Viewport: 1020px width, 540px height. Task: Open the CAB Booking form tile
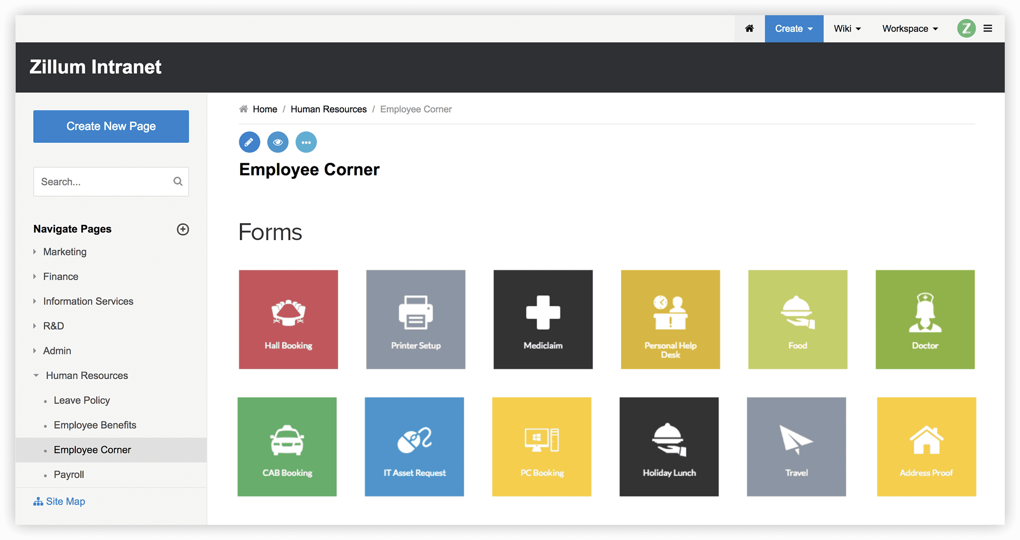(x=287, y=447)
